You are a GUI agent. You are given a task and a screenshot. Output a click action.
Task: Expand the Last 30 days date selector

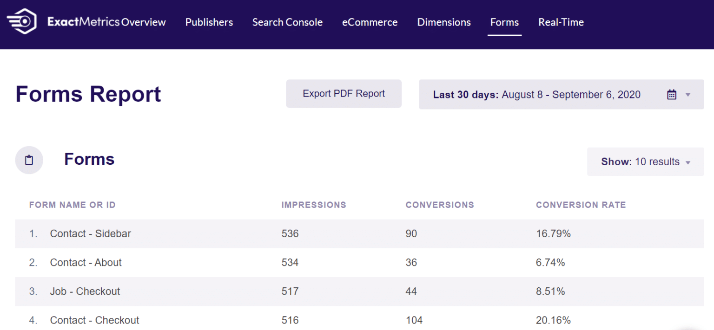click(537, 94)
